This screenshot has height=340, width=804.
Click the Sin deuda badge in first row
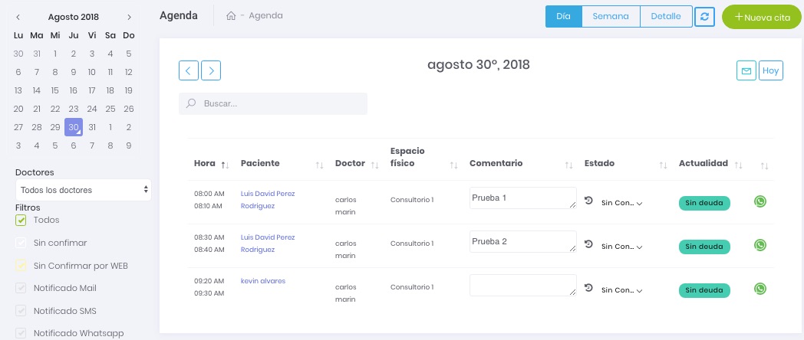pos(704,203)
